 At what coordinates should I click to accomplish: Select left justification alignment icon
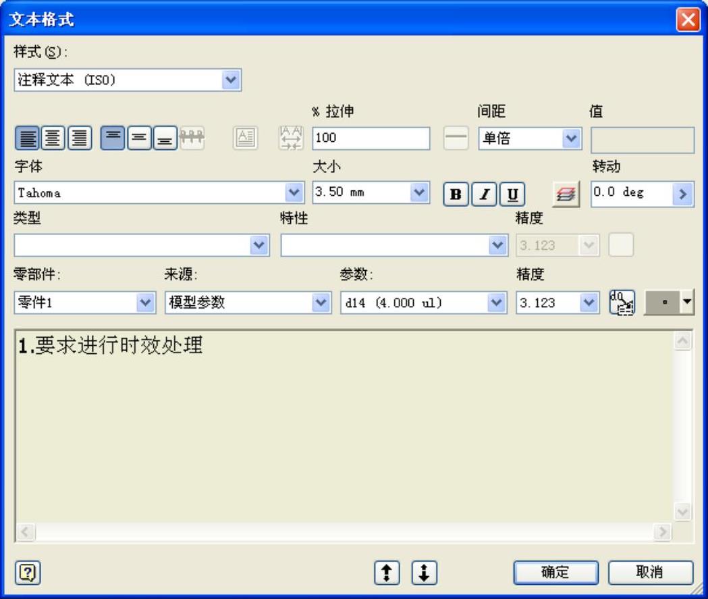point(27,138)
